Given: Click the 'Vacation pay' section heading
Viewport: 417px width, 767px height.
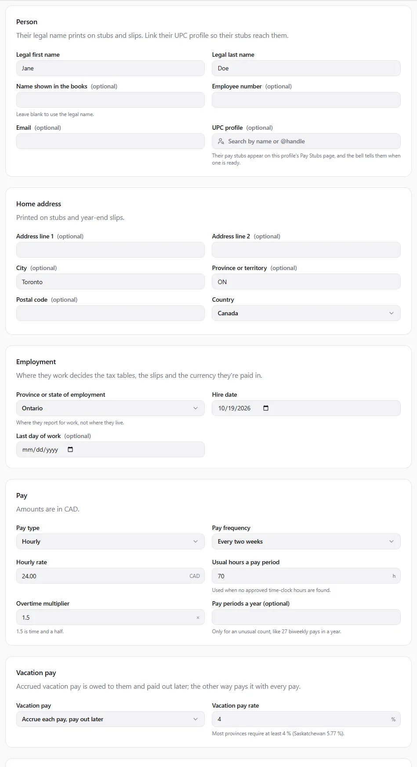Looking at the screenshot, I should click(36, 673).
